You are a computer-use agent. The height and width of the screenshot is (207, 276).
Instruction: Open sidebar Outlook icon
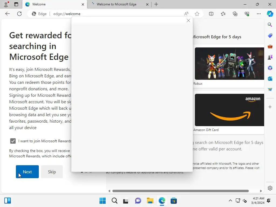coord(270,79)
